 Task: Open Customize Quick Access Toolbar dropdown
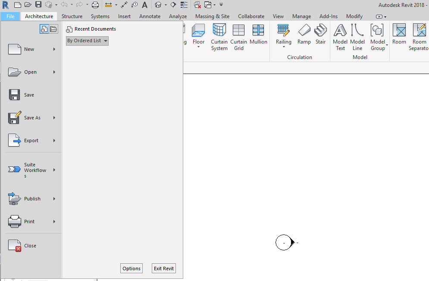tap(221, 5)
